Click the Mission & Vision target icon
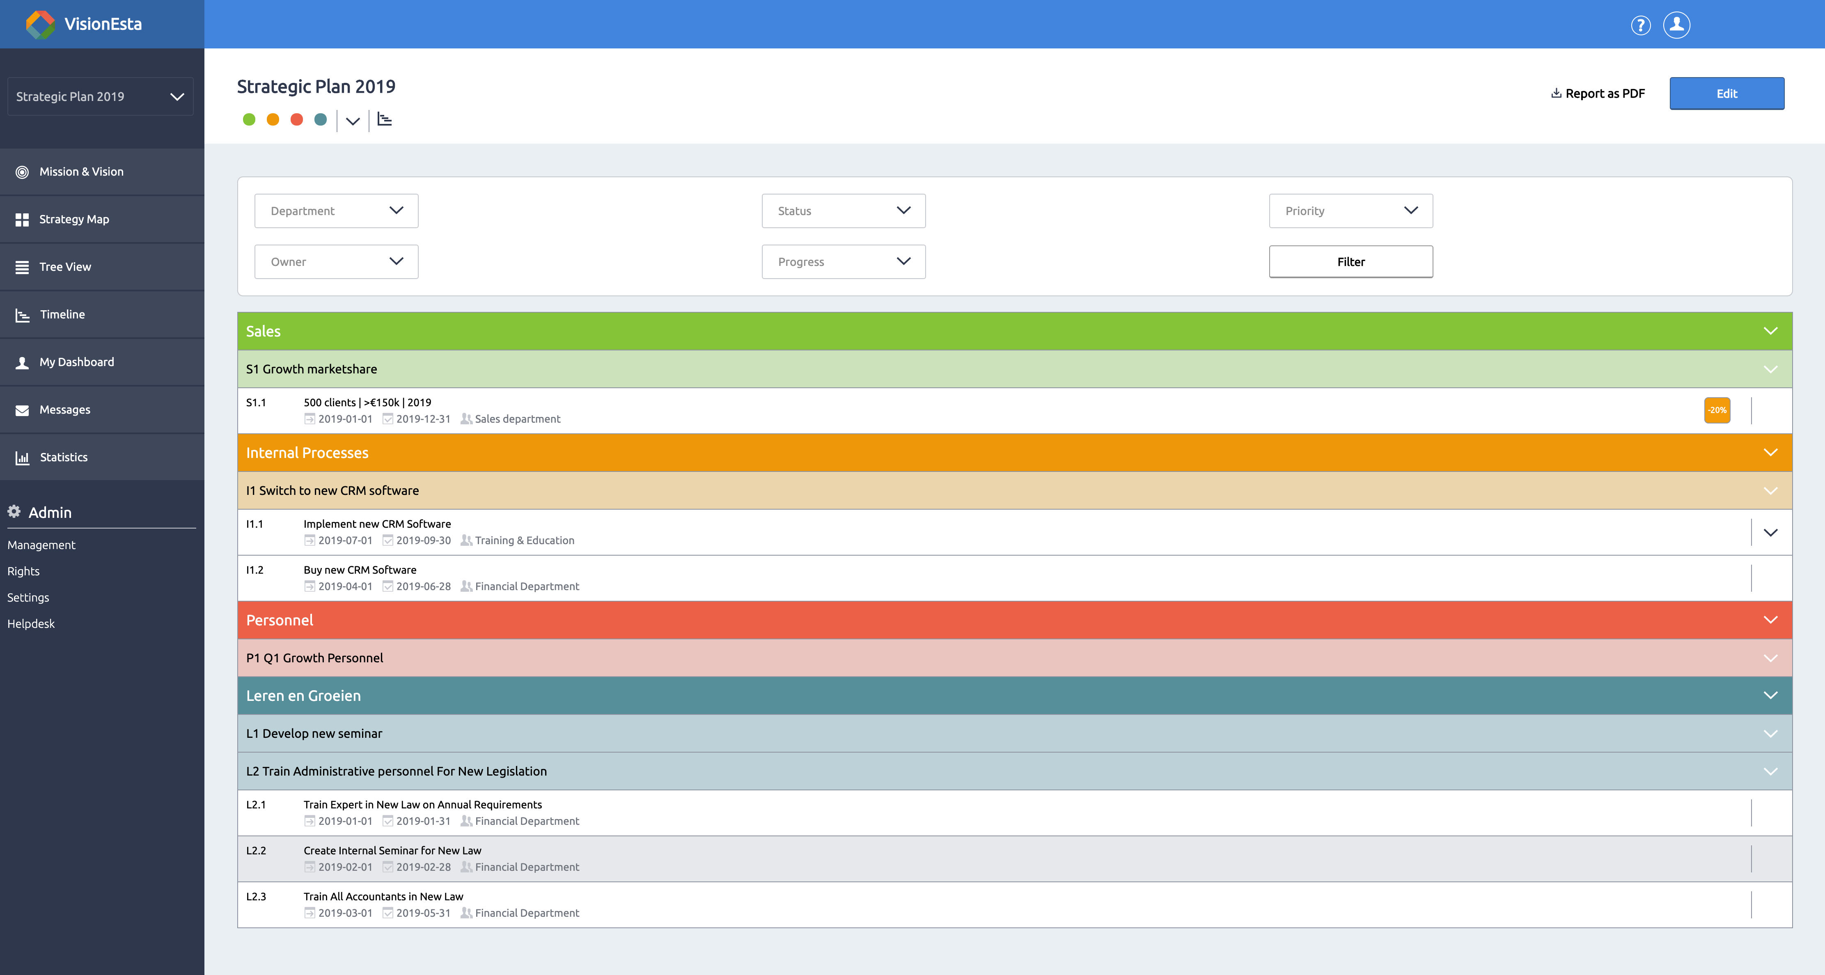The width and height of the screenshot is (1825, 975). coord(22,172)
